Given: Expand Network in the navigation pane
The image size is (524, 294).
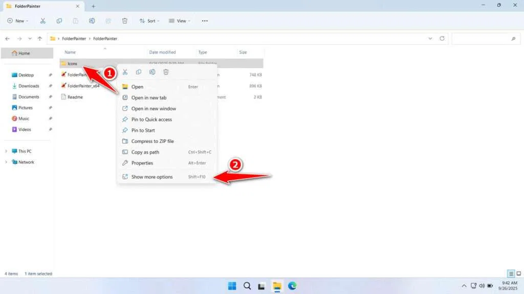Looking at the screenshot, I should [6, 162].
